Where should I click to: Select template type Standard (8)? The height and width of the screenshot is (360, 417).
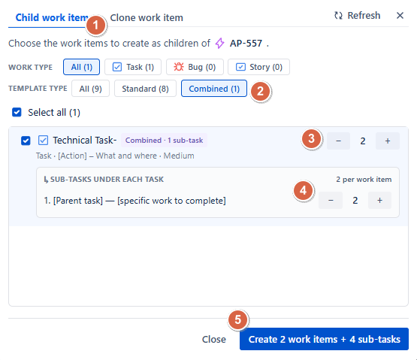pos(145,89)
